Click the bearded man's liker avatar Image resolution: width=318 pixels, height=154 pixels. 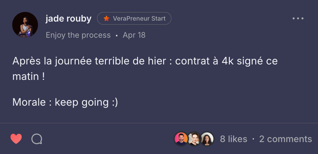[181, 139]
